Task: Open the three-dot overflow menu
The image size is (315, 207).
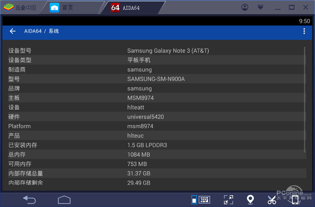Action: click(x=304, y=31)
